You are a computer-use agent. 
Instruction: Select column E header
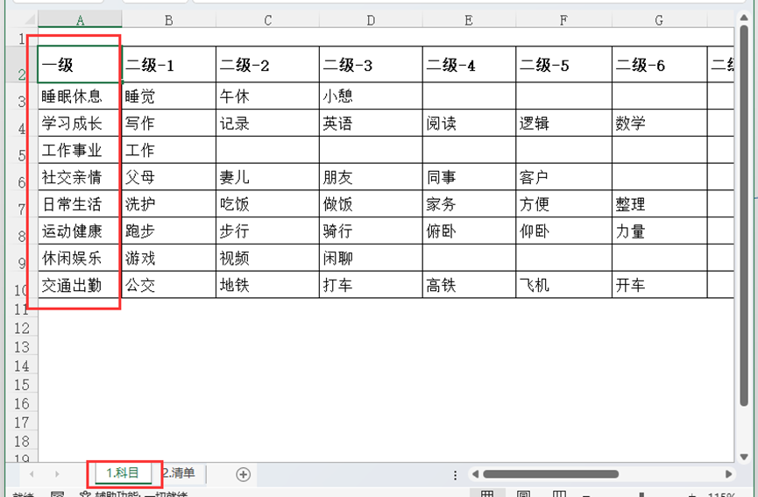click(x=469, y=20)
